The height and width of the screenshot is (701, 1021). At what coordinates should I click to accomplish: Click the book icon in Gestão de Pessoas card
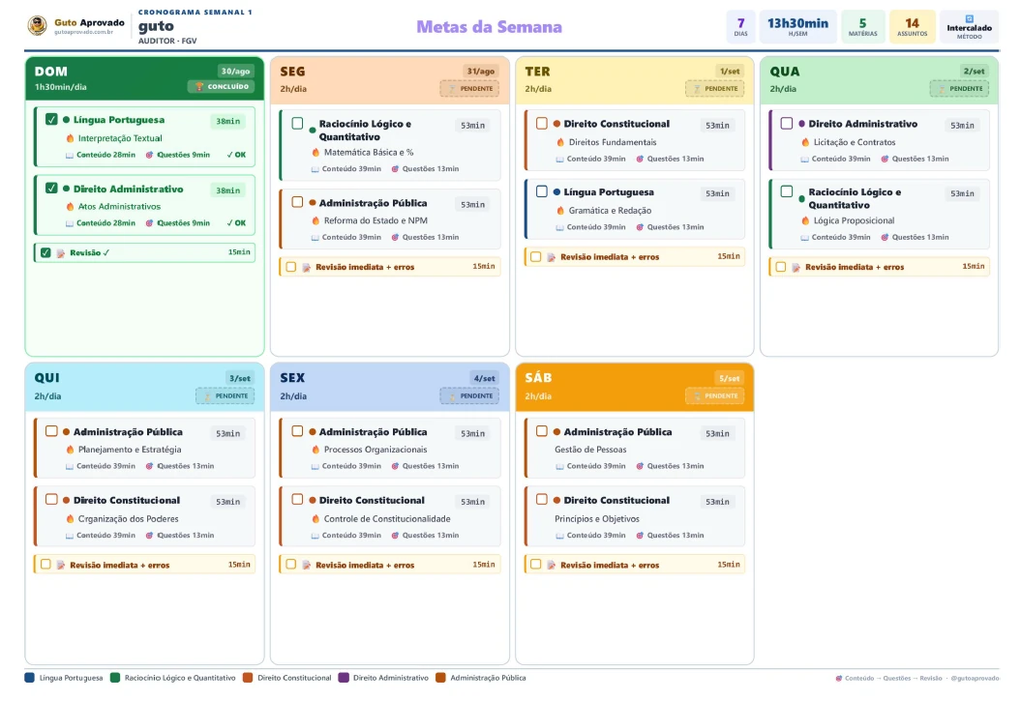click(559, 466)
